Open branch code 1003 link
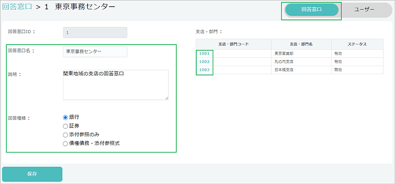The height and width of the screenshot is (184, 395). [204, 70]
